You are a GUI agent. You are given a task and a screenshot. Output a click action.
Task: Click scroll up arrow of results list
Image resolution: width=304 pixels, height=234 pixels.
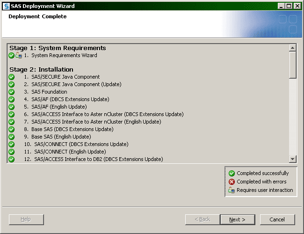click(x=292, y=48)
